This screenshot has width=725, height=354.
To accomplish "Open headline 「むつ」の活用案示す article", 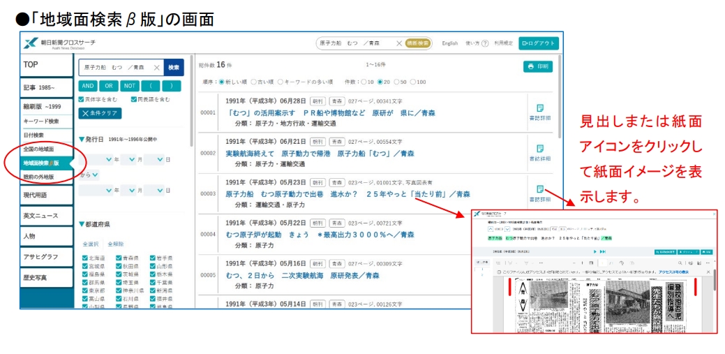I will tap(331, 113).
